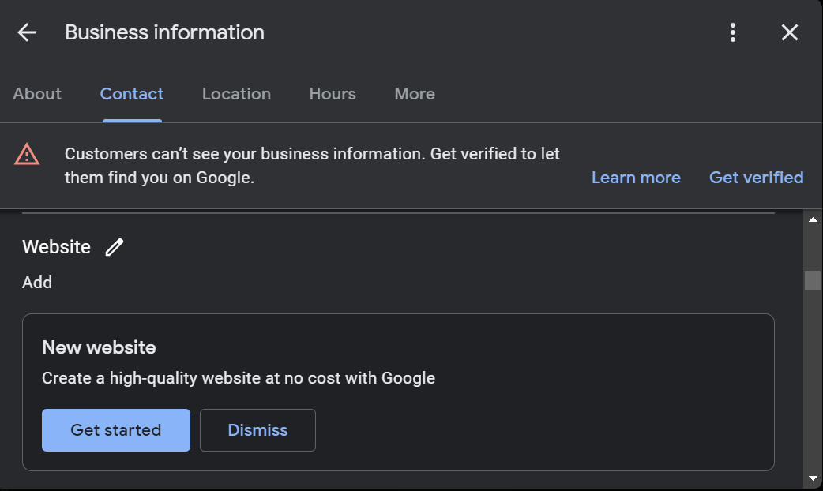Click the scrollbar up arrow

coord(814,219)
